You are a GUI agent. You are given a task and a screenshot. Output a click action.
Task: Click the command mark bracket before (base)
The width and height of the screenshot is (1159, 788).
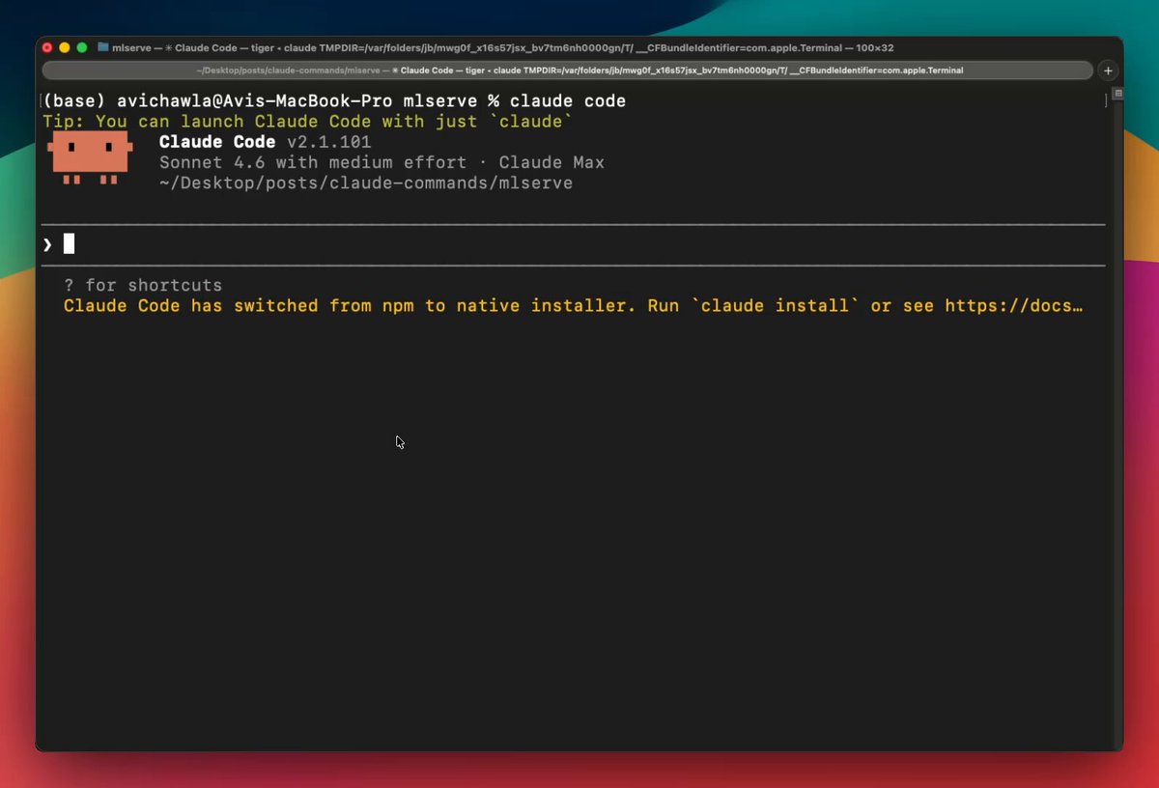42,101
